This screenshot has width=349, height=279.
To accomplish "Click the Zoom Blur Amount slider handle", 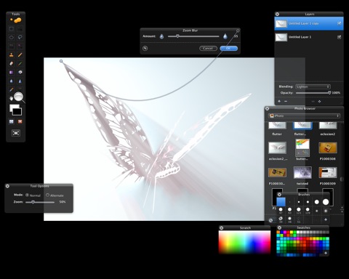I will pyautogui.click(x=177, y=36).
